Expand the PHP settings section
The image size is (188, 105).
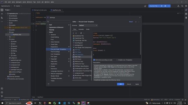coord(48,25)
